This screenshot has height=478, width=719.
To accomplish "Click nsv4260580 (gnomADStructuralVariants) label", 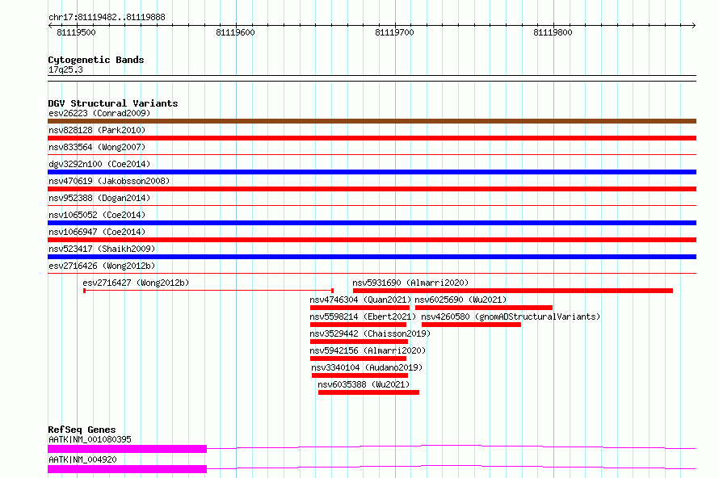I will 511,317.
